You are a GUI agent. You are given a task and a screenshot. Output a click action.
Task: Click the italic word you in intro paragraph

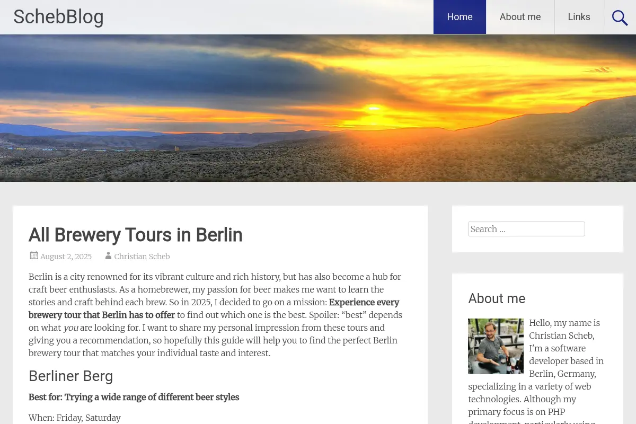pyautogui.click(x=70, y=328)
